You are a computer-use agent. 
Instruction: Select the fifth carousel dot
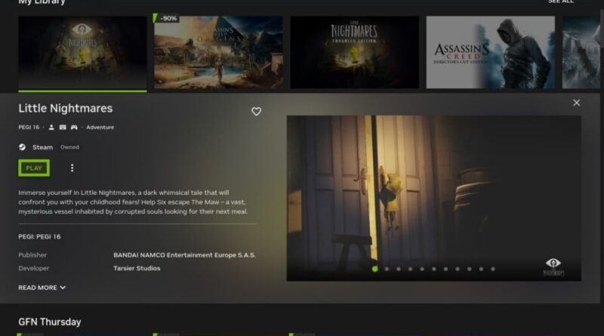[422, 269]
